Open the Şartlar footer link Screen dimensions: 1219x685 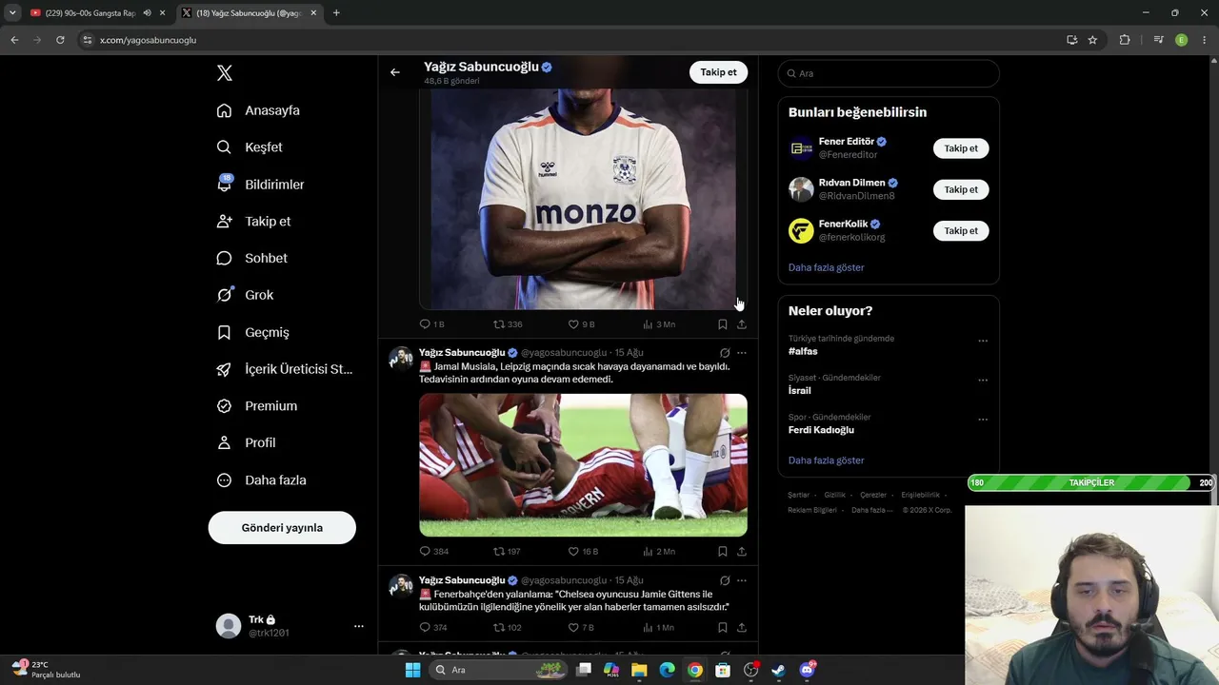click(x=798, y=495)
